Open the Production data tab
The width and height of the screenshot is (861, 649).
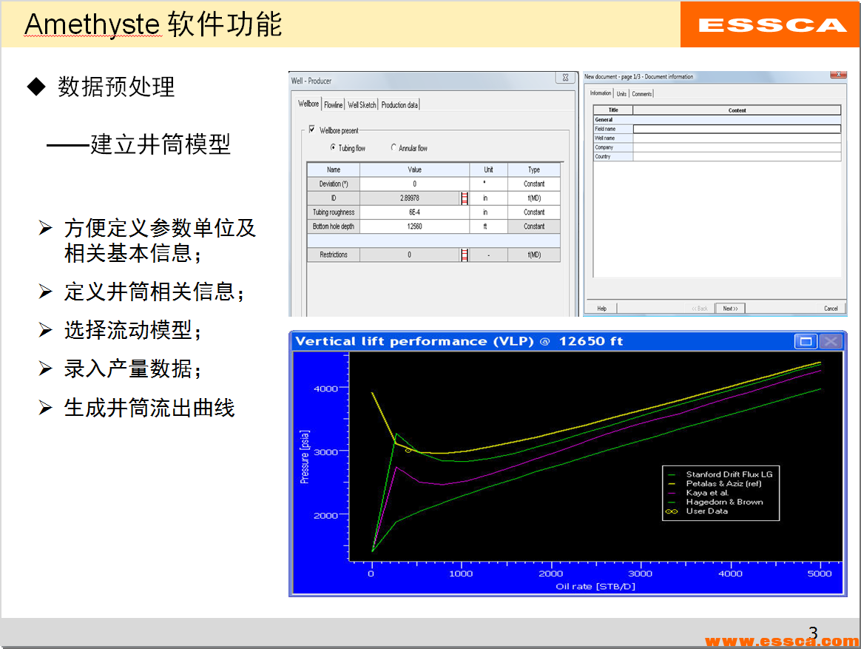pos(399,105)
